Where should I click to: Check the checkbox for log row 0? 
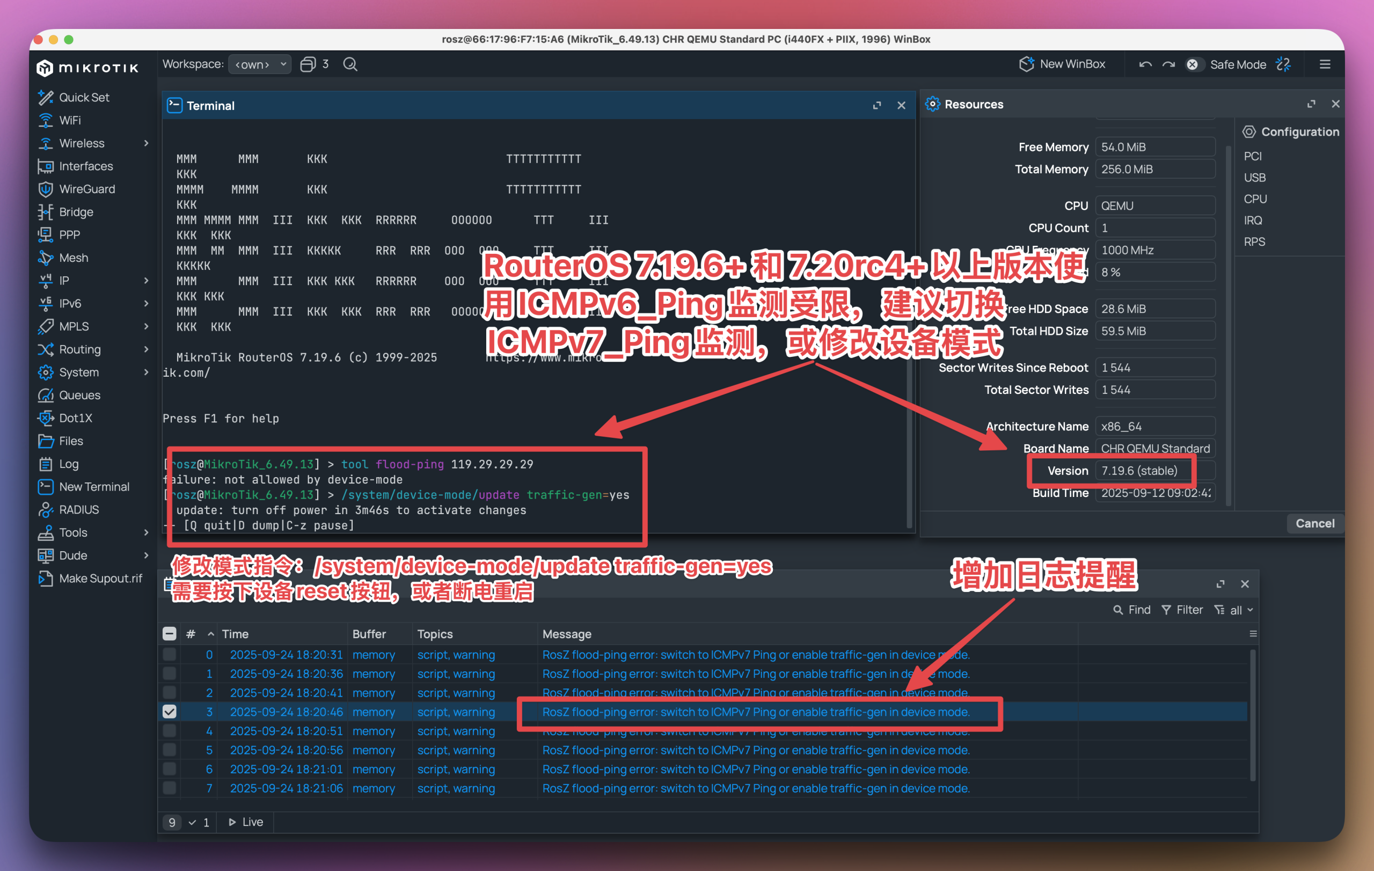click(170, 654)
